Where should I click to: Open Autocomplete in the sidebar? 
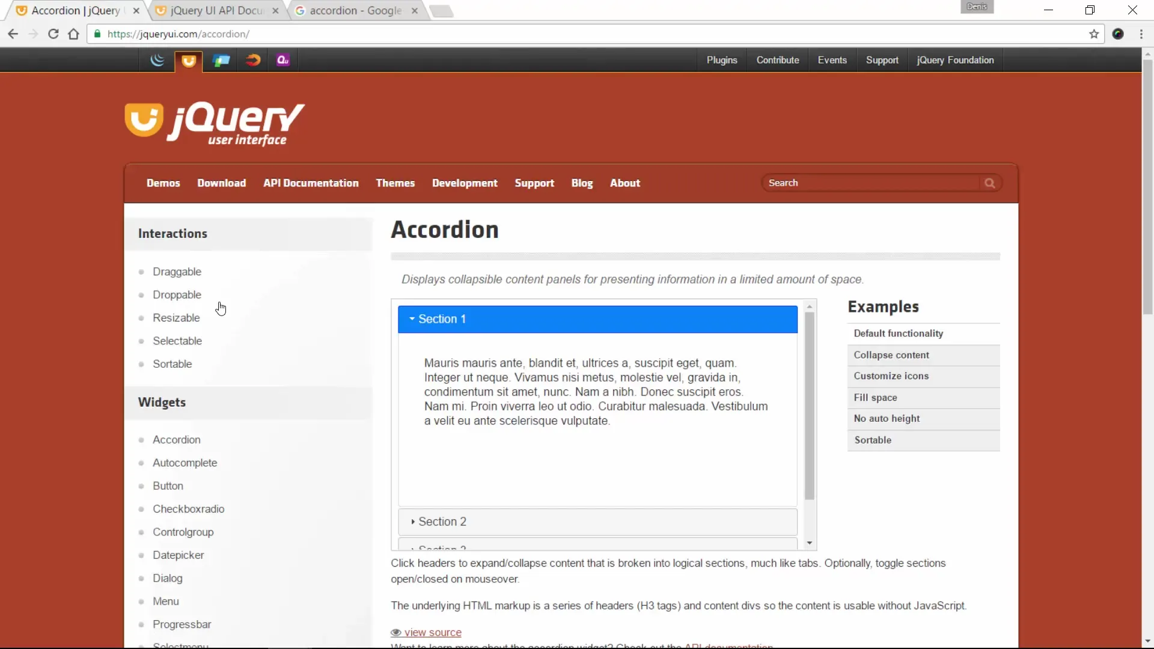pos(185,463)
